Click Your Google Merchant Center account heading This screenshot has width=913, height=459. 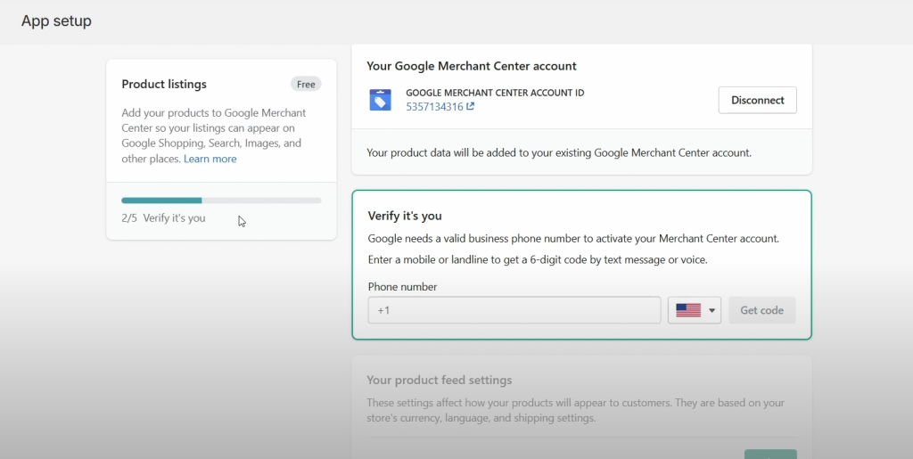pos(472,66)
